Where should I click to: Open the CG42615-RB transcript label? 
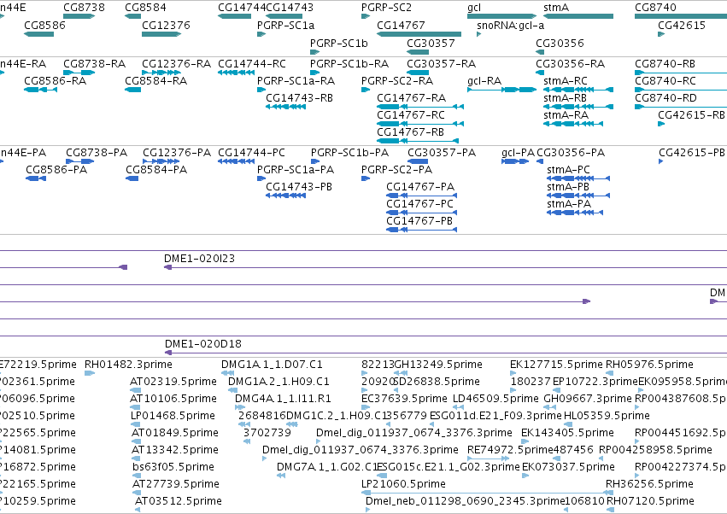691,115
